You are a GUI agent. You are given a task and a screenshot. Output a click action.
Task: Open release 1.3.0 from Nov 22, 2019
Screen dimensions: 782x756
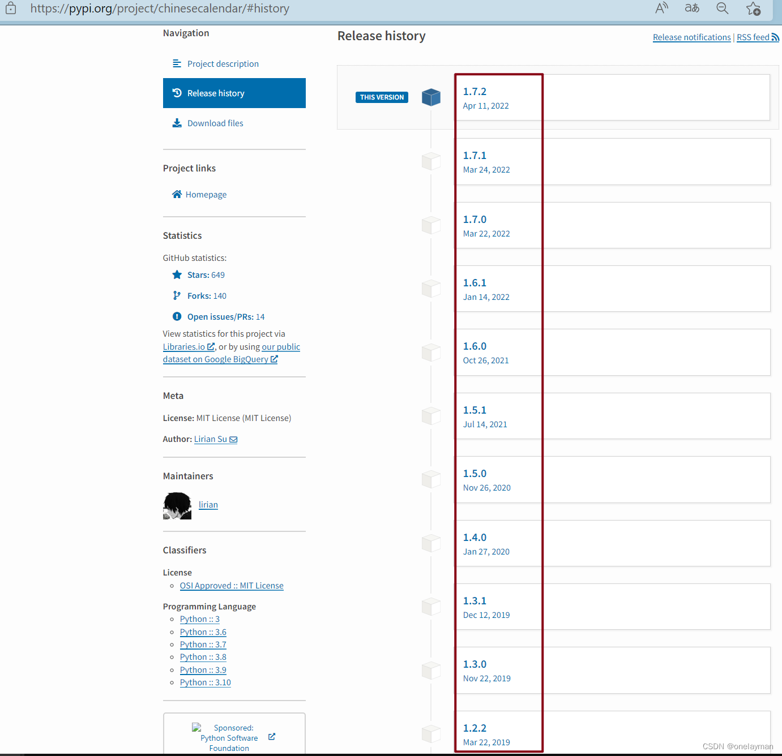pos(613,670)
